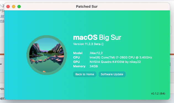This screenshot has width=174, height=103.
Task: Click the GPU label
Action: pos(76,62)
